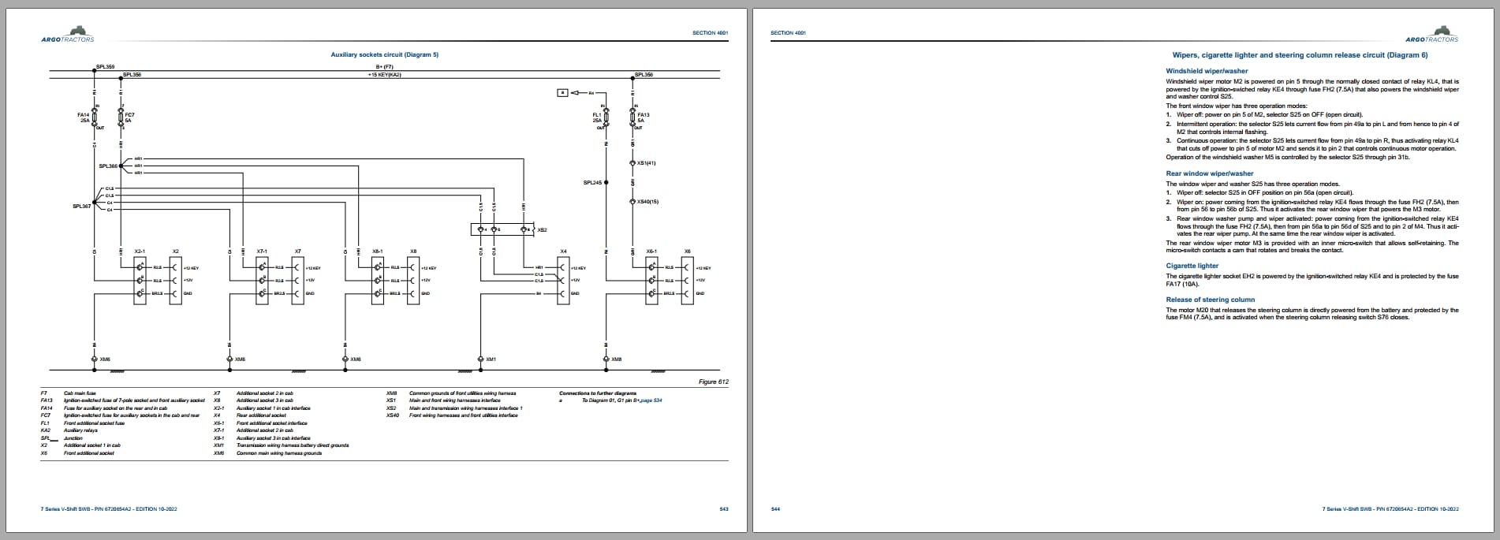Screen dimensions: 1500x540
Task: Click the 'Auxiliary sockets circuit (Diagram 5)' title
Action: click(384, 54)
